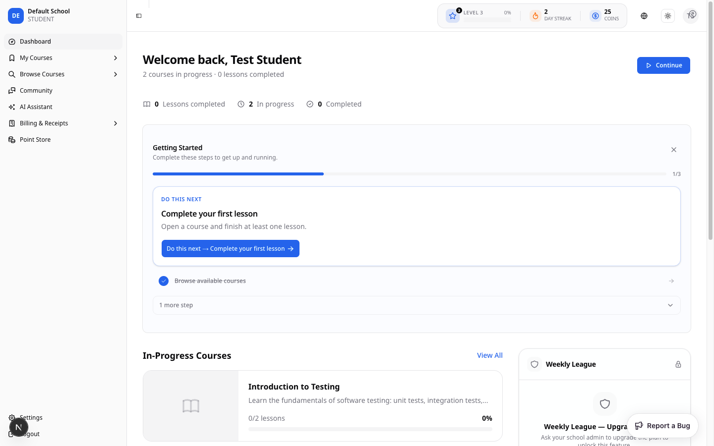Click the round N badge at bottom left
Screen dimensions: 714x446
tap(19, 427)
